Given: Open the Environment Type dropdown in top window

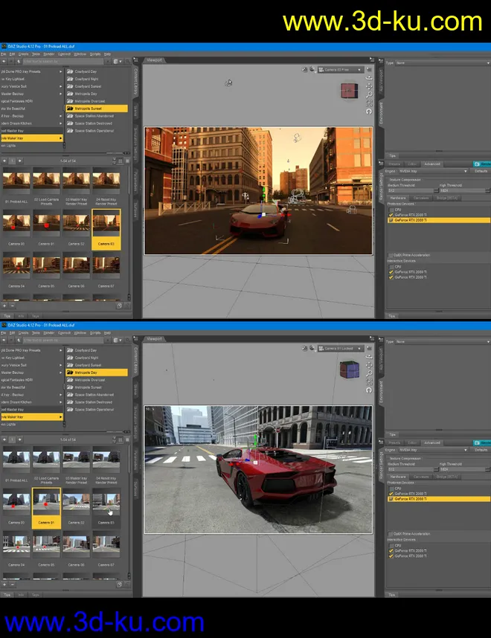Looking at the screenshot, I should click(x=443, y=63).
